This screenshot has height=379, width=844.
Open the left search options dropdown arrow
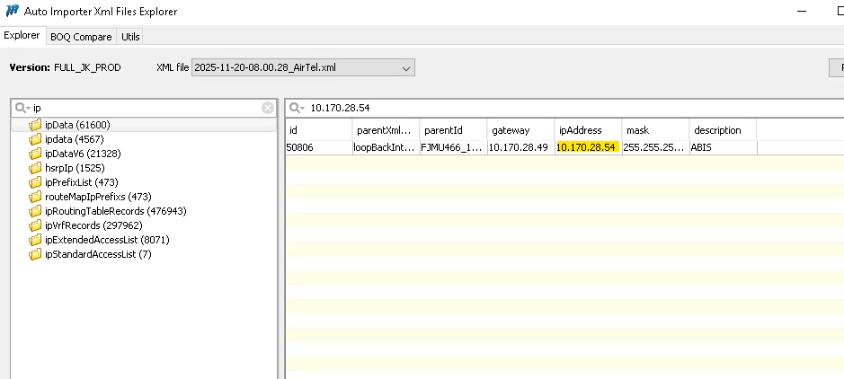coord(28,109)
